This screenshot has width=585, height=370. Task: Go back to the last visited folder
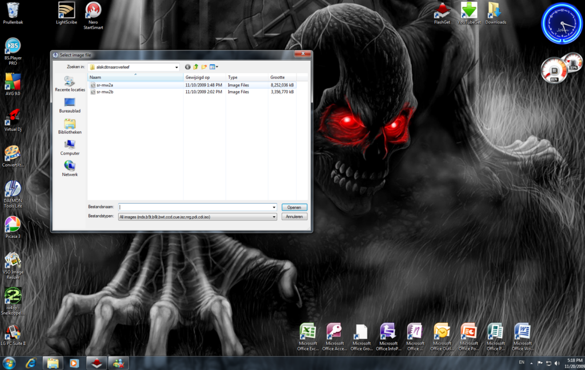[187, 67]
